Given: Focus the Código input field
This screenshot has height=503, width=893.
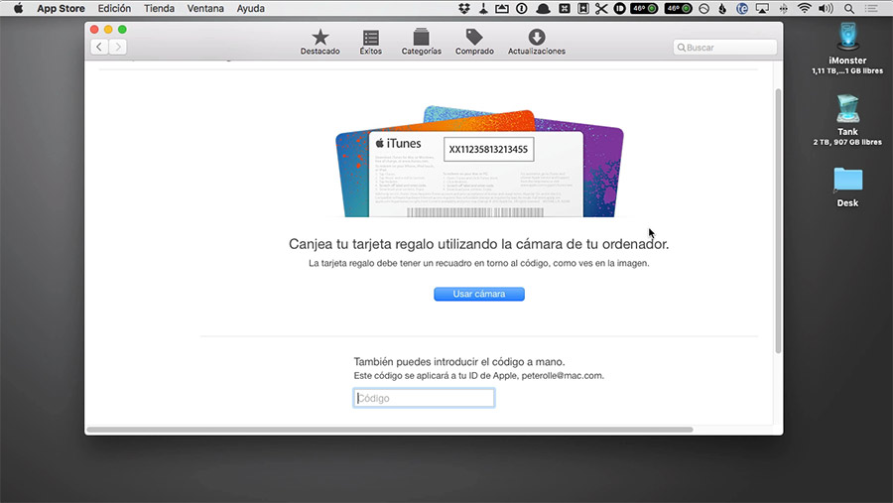Looking at the screenshot, I should 424,398.
